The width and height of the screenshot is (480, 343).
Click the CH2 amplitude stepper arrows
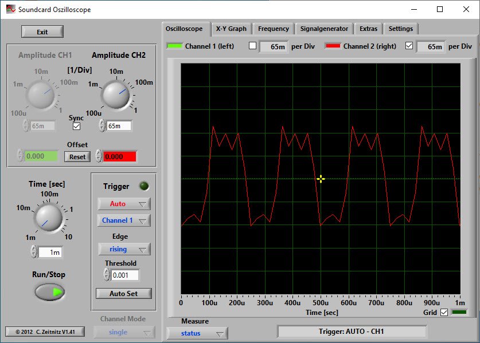(x=102, y=125)
